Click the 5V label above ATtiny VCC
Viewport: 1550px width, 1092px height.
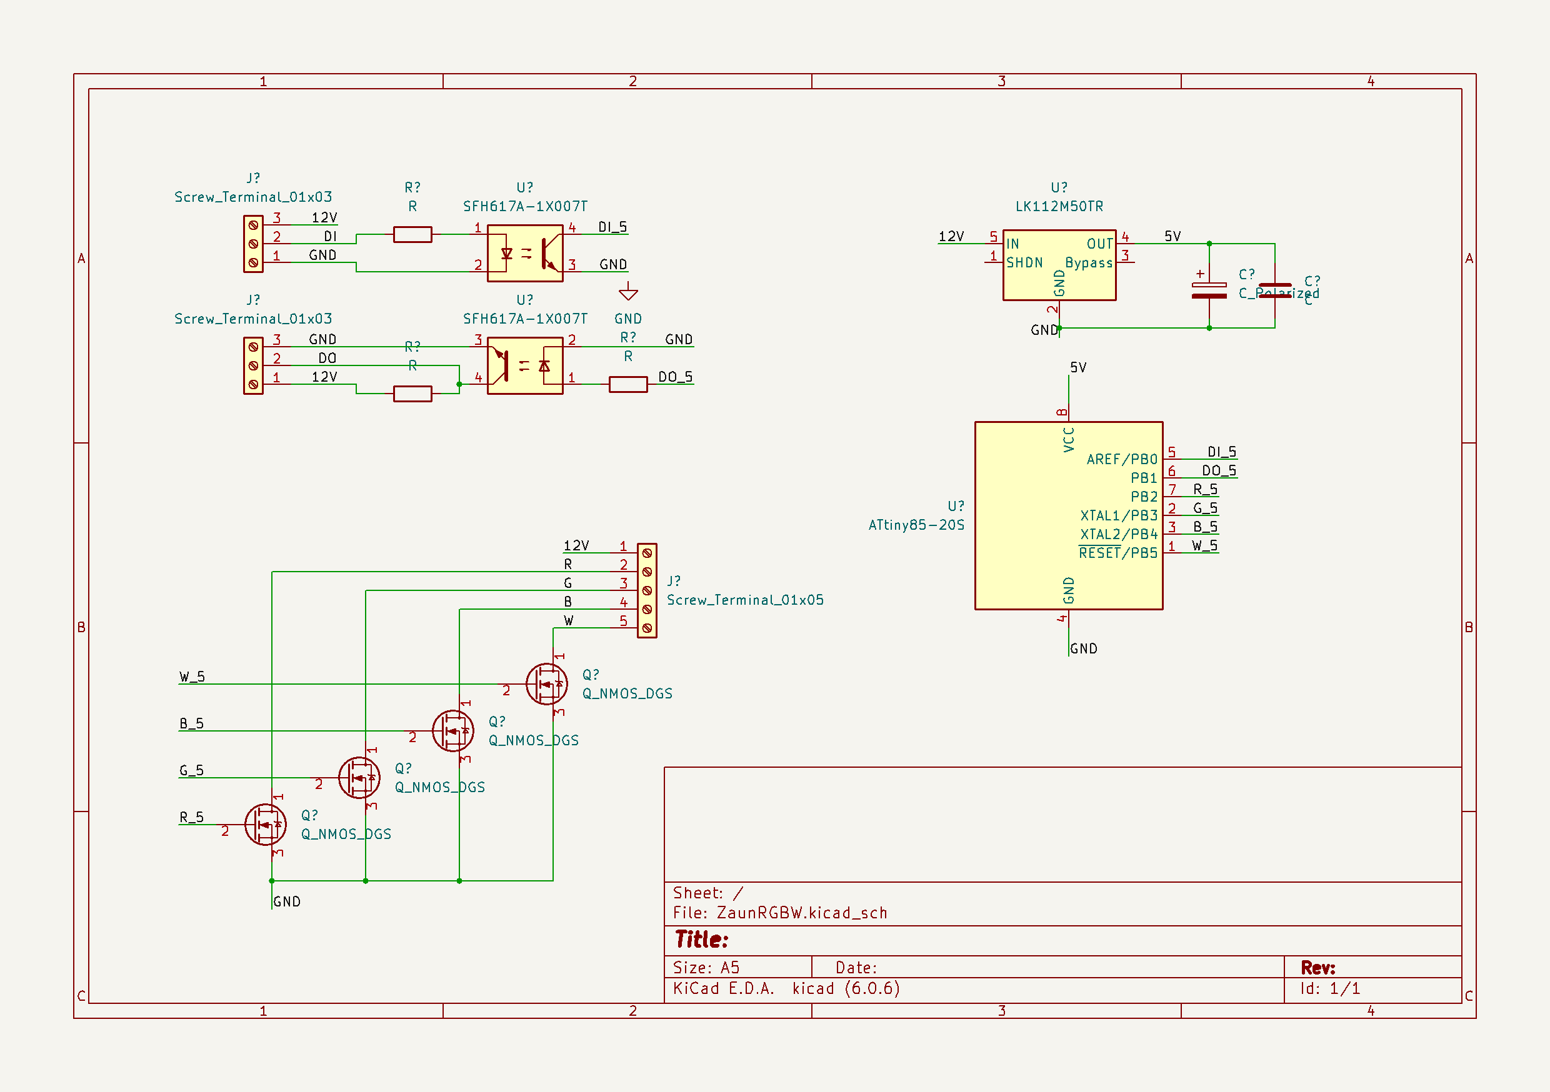1078,367
